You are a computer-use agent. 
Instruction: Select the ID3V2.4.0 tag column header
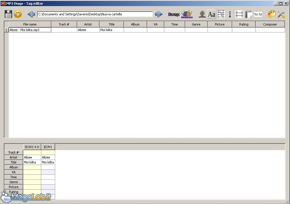pyautogui.click(x=32, y=147)
